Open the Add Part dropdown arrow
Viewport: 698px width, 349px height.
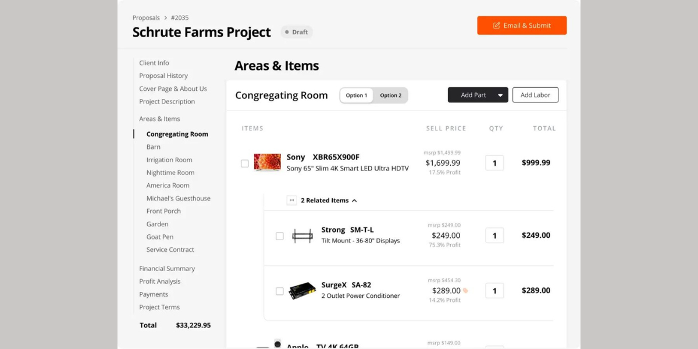500,95
